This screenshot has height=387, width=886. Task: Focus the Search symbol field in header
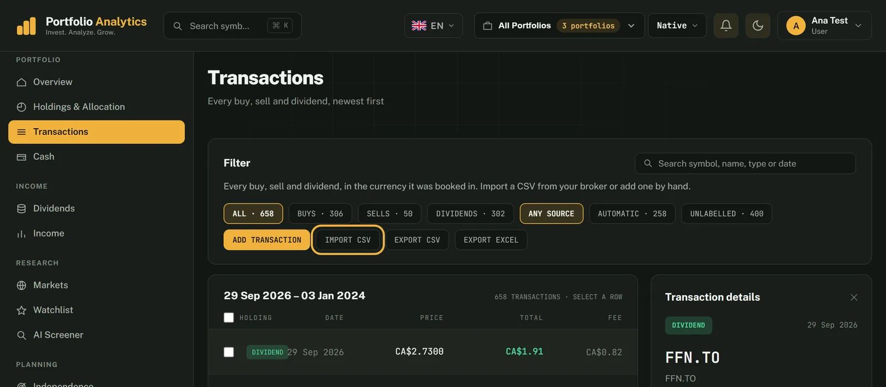pos(233,26)
